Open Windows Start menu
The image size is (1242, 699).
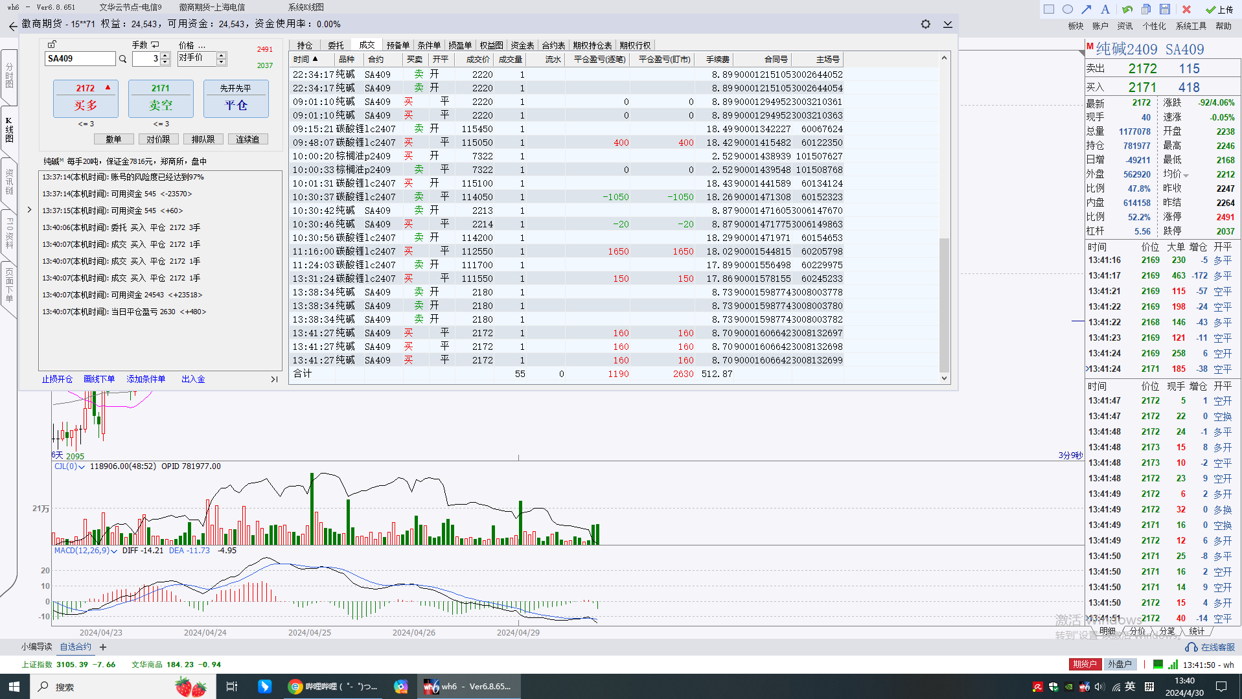tap(14, 686)
